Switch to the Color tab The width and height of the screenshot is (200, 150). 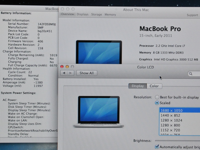point(154,86)
